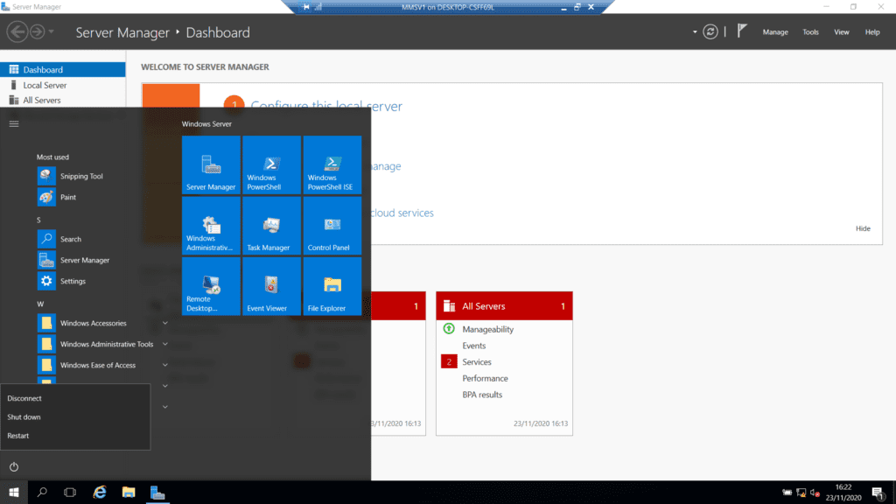896x504 pixels.
Task: Click the Server Manager back arrow button
Action: 17,32
